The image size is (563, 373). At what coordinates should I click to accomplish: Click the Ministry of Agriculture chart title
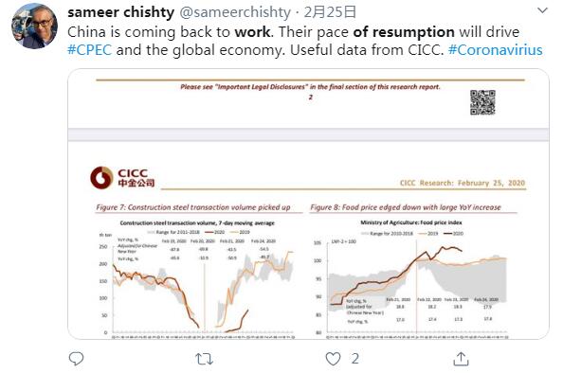(411, 222)
